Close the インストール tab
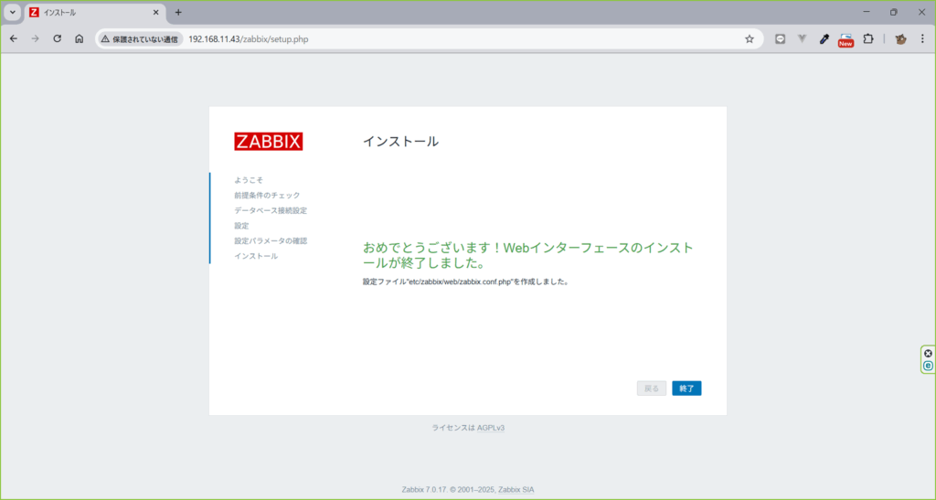The width and height of the screenshot is (936, 500). click(155, 12)
